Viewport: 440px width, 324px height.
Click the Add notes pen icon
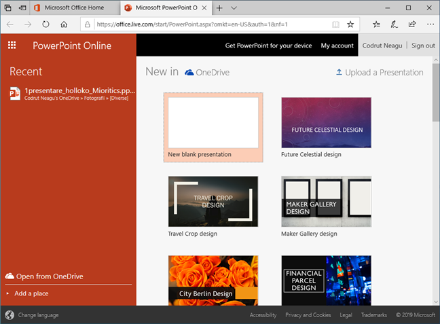tap(395, 24)
